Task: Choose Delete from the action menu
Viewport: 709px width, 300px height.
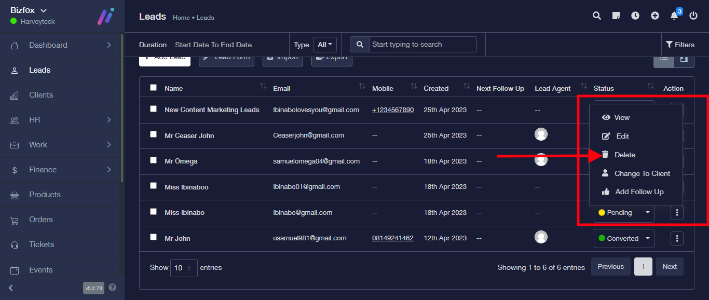Action: pos(624,155)
